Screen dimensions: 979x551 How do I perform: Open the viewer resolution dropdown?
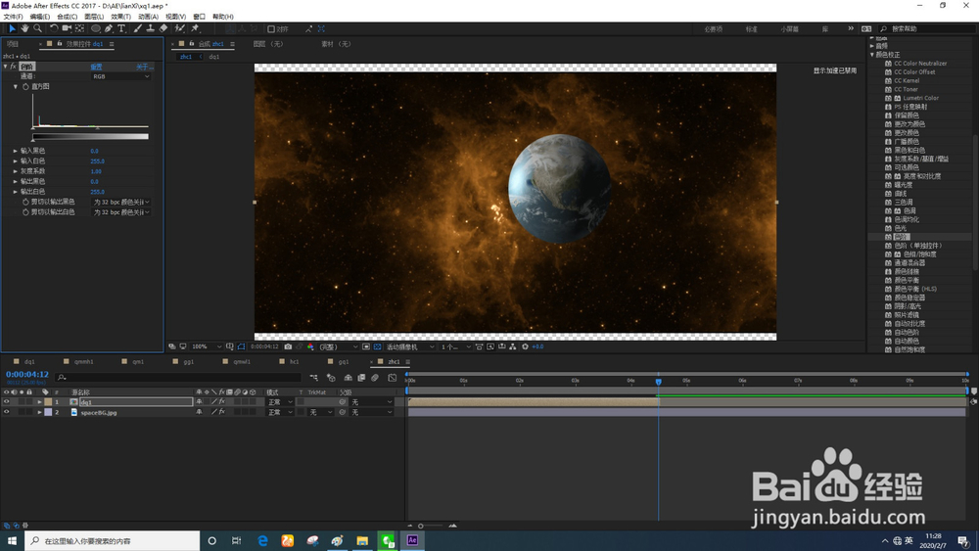[x=339, y=346]
